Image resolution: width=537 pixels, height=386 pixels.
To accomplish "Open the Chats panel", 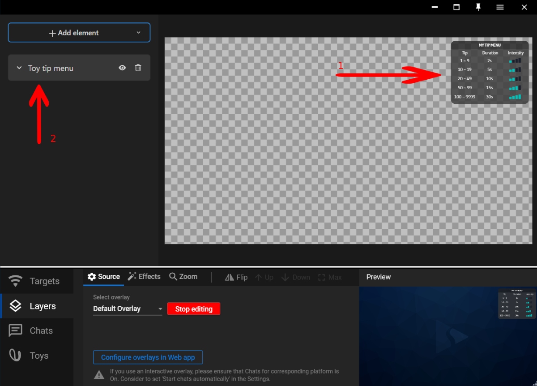I will tap(37, 330).
